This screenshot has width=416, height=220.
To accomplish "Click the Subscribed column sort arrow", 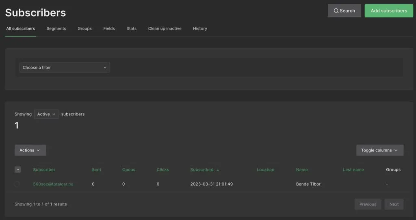I will tap(218, 170).
